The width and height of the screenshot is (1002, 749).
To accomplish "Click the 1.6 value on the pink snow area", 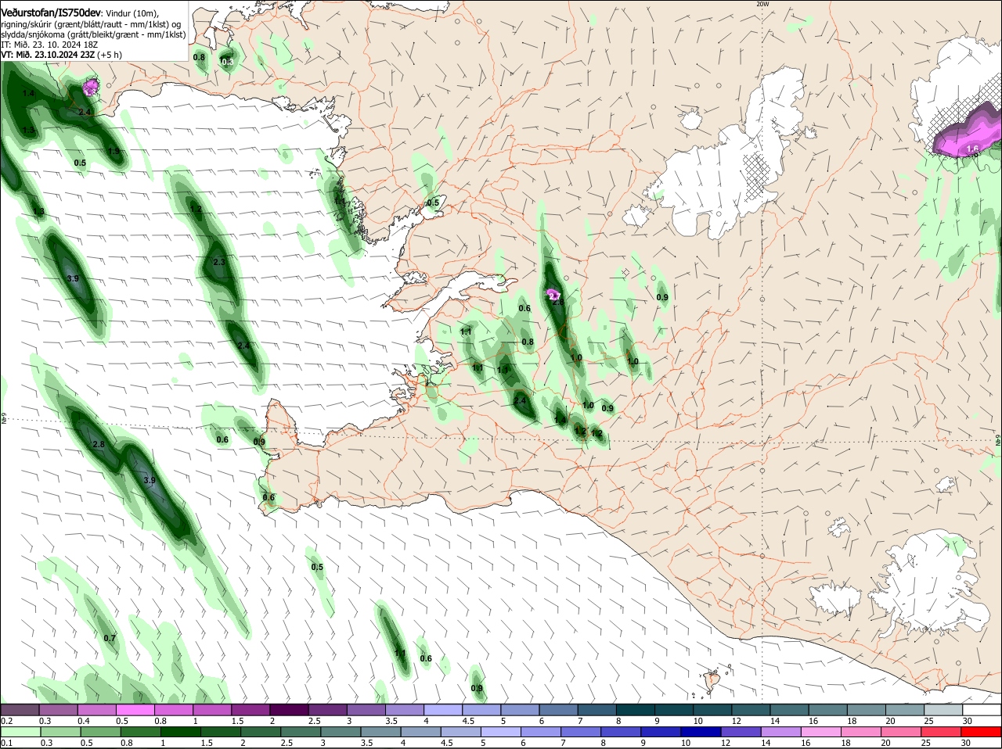I will coord(973,148).
